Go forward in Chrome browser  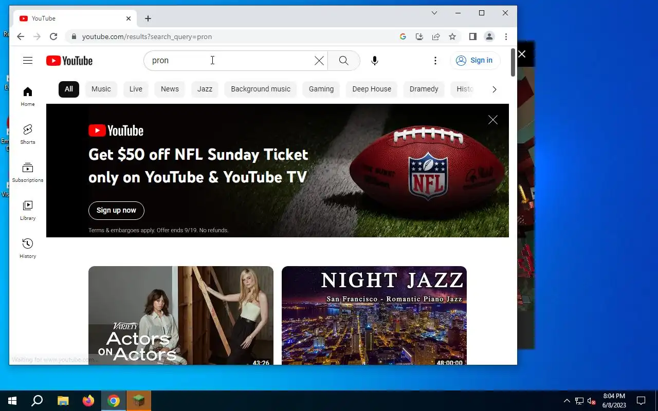point(37,36)
